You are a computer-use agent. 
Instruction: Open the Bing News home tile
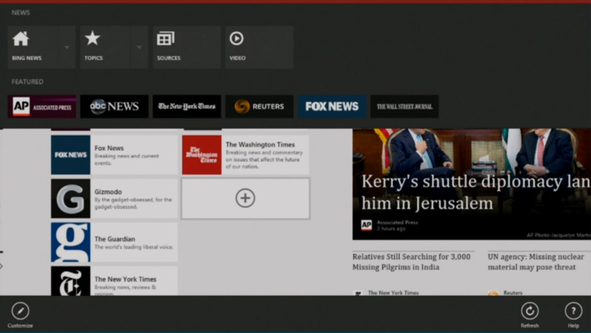(33, 47)
